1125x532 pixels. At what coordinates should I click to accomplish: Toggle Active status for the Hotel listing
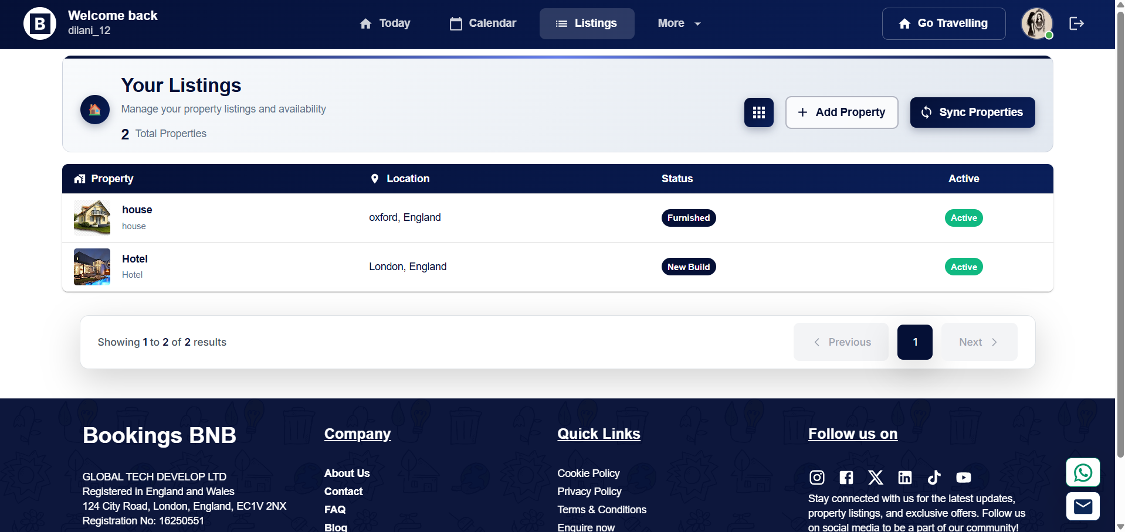(963, 267)
